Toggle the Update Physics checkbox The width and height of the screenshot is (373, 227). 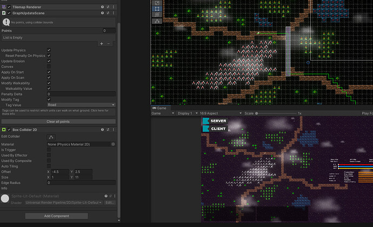click(x=49, y=50)
